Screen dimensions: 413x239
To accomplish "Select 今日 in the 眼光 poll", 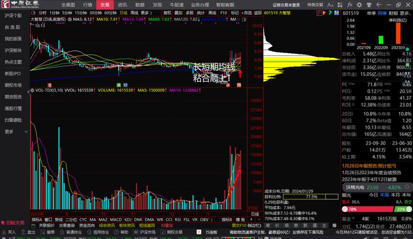I will [373, 195].
